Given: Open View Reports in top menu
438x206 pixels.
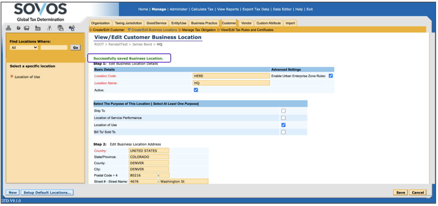Looking at the screenshot, I should tap(228, 9).
